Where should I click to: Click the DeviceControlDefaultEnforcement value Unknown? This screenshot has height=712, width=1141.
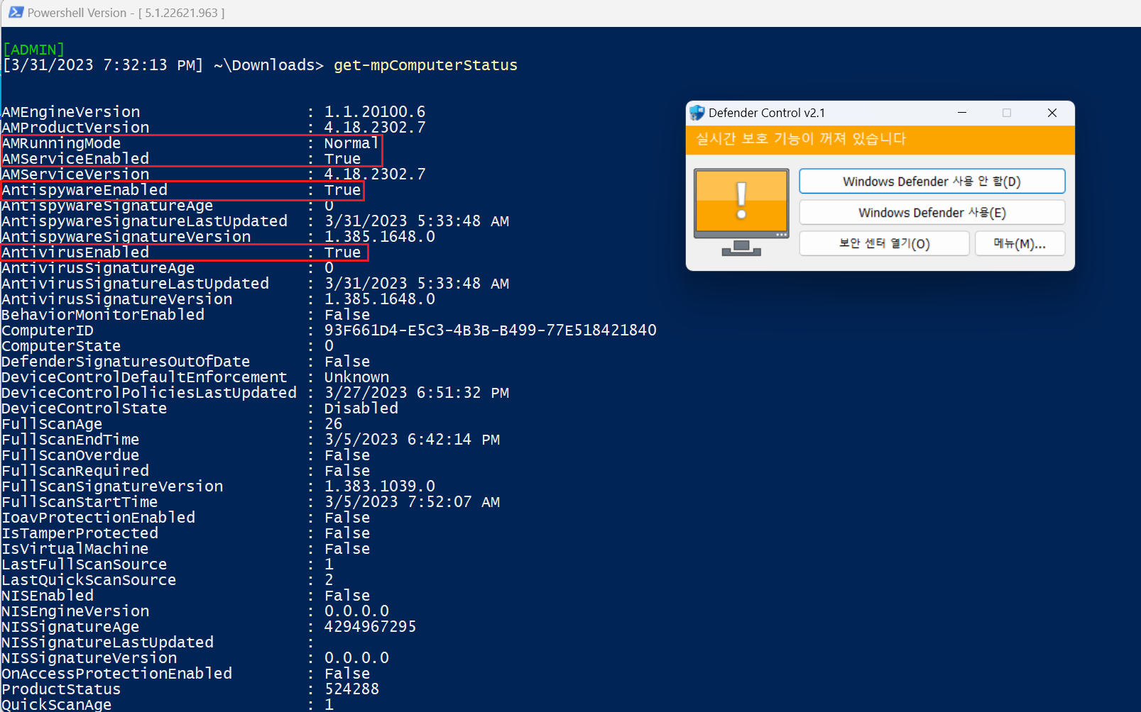coord(357,377)
